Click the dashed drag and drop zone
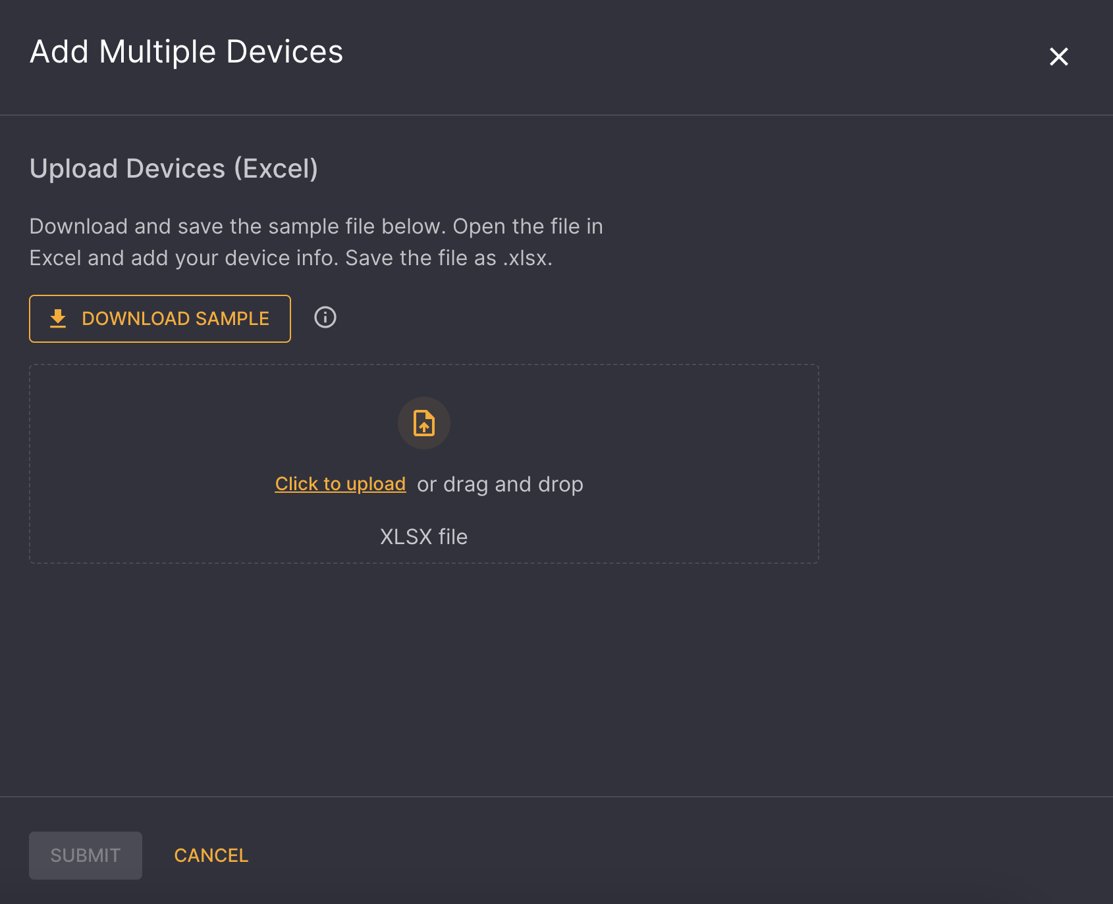Screen dimensions: 1113x904 click(x=424, y=464)
